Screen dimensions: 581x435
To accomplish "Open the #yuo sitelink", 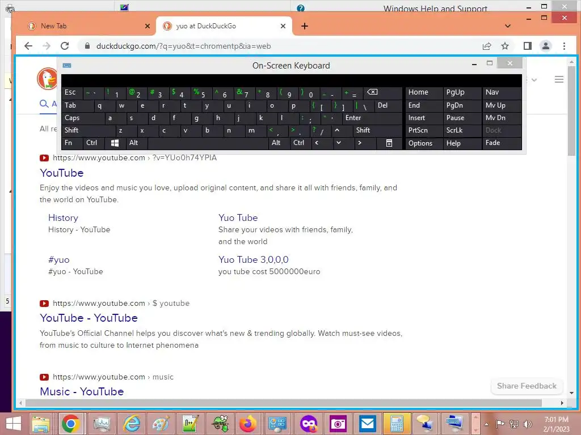I will 58,259.
